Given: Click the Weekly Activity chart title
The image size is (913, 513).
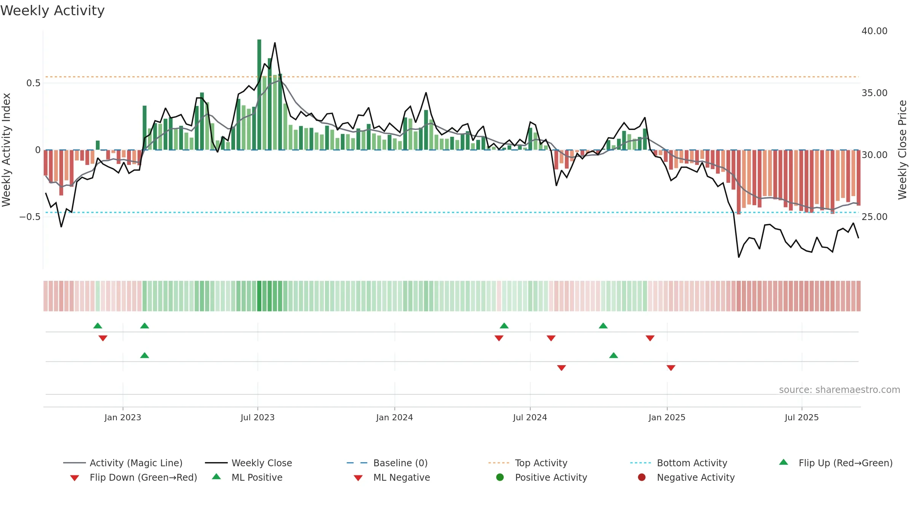Looking at the screenshot, I should [x=52, y=11].
